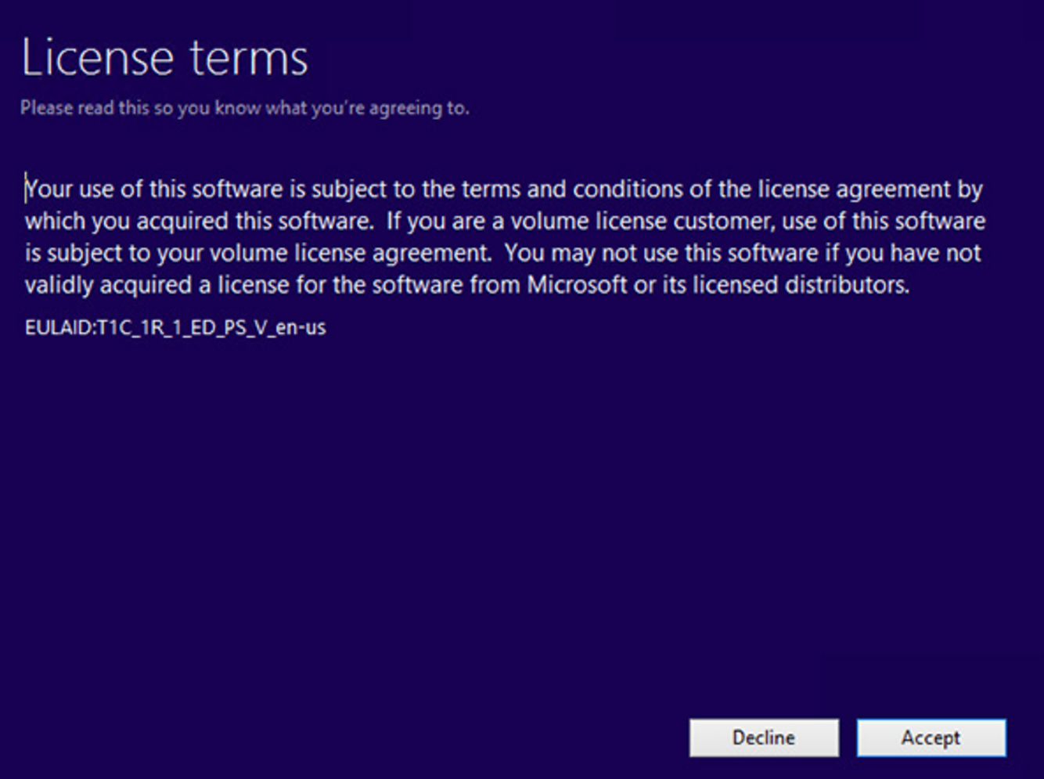Click the 'Please read this' subtitle text

(245, 108)
